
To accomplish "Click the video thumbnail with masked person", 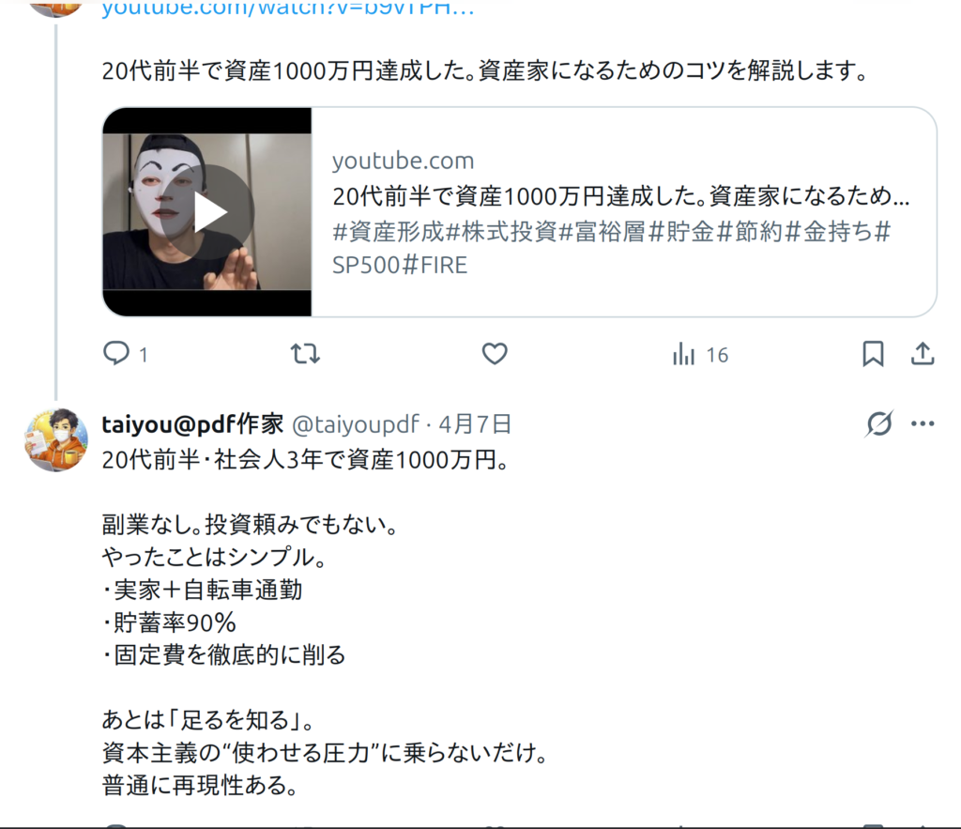I will (207, 212).
